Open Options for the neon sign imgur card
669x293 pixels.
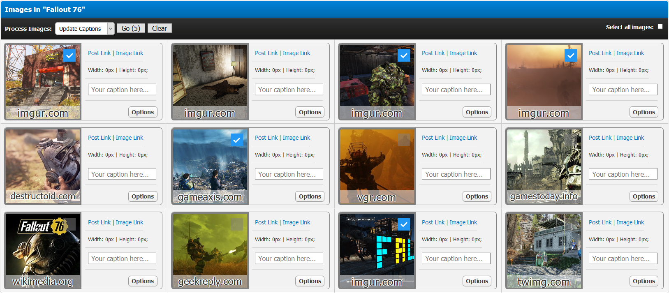[477, 281]
